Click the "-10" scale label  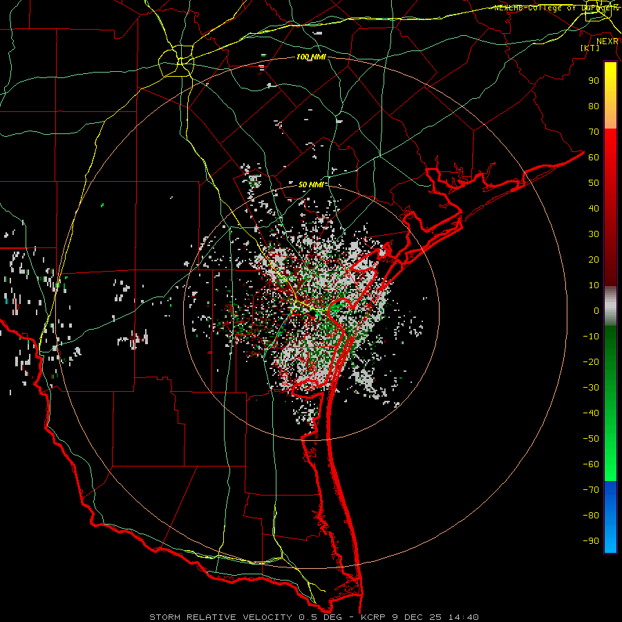(591, 337)
